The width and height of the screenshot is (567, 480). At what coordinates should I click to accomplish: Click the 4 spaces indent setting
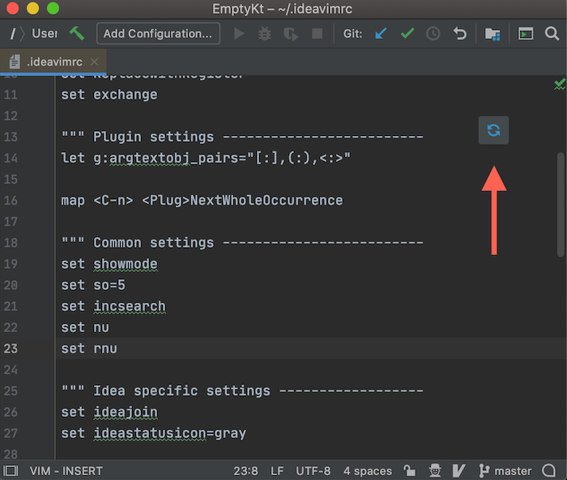pyautogui.click(x=367, y=471)
